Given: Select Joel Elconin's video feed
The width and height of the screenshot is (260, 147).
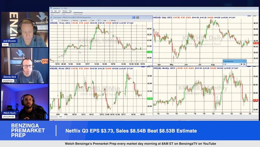Looking at the screenshot, I should coord(25,29).
